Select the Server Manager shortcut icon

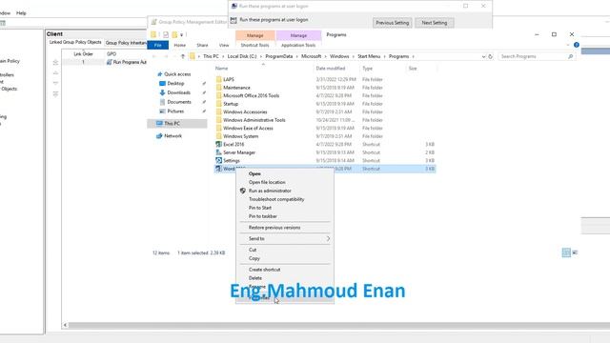218,152
